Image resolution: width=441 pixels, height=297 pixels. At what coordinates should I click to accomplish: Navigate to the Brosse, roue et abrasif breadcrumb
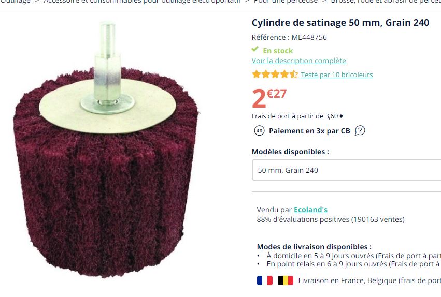coord(386,2)
